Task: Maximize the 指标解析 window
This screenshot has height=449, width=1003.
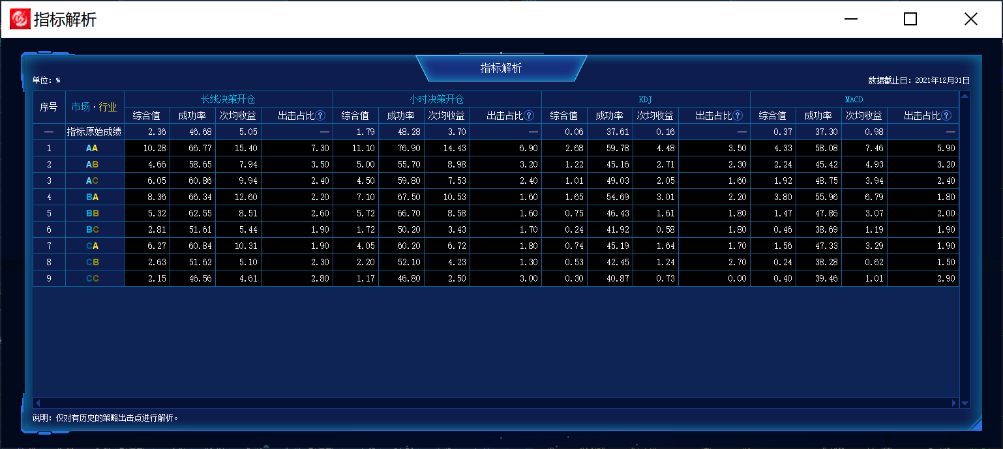Action: pyautogui.click(x=910, y=19)
